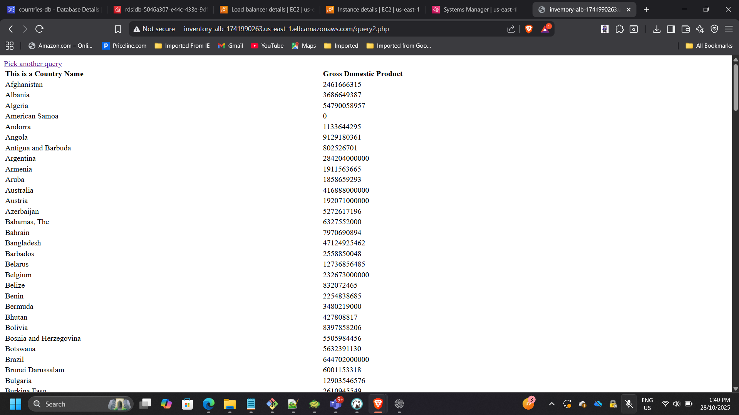
Task: Click the "Pick another query" link
Action: click(x=33, y=64)
